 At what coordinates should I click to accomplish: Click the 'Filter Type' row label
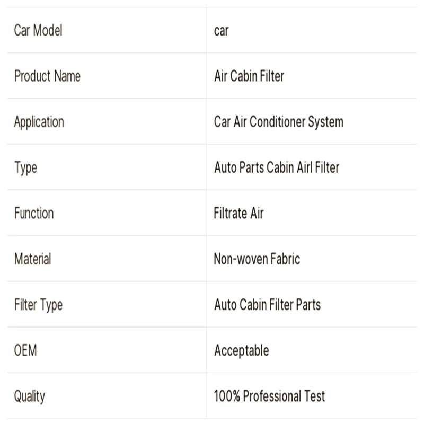pyautogui.click(x=38, y=305)
